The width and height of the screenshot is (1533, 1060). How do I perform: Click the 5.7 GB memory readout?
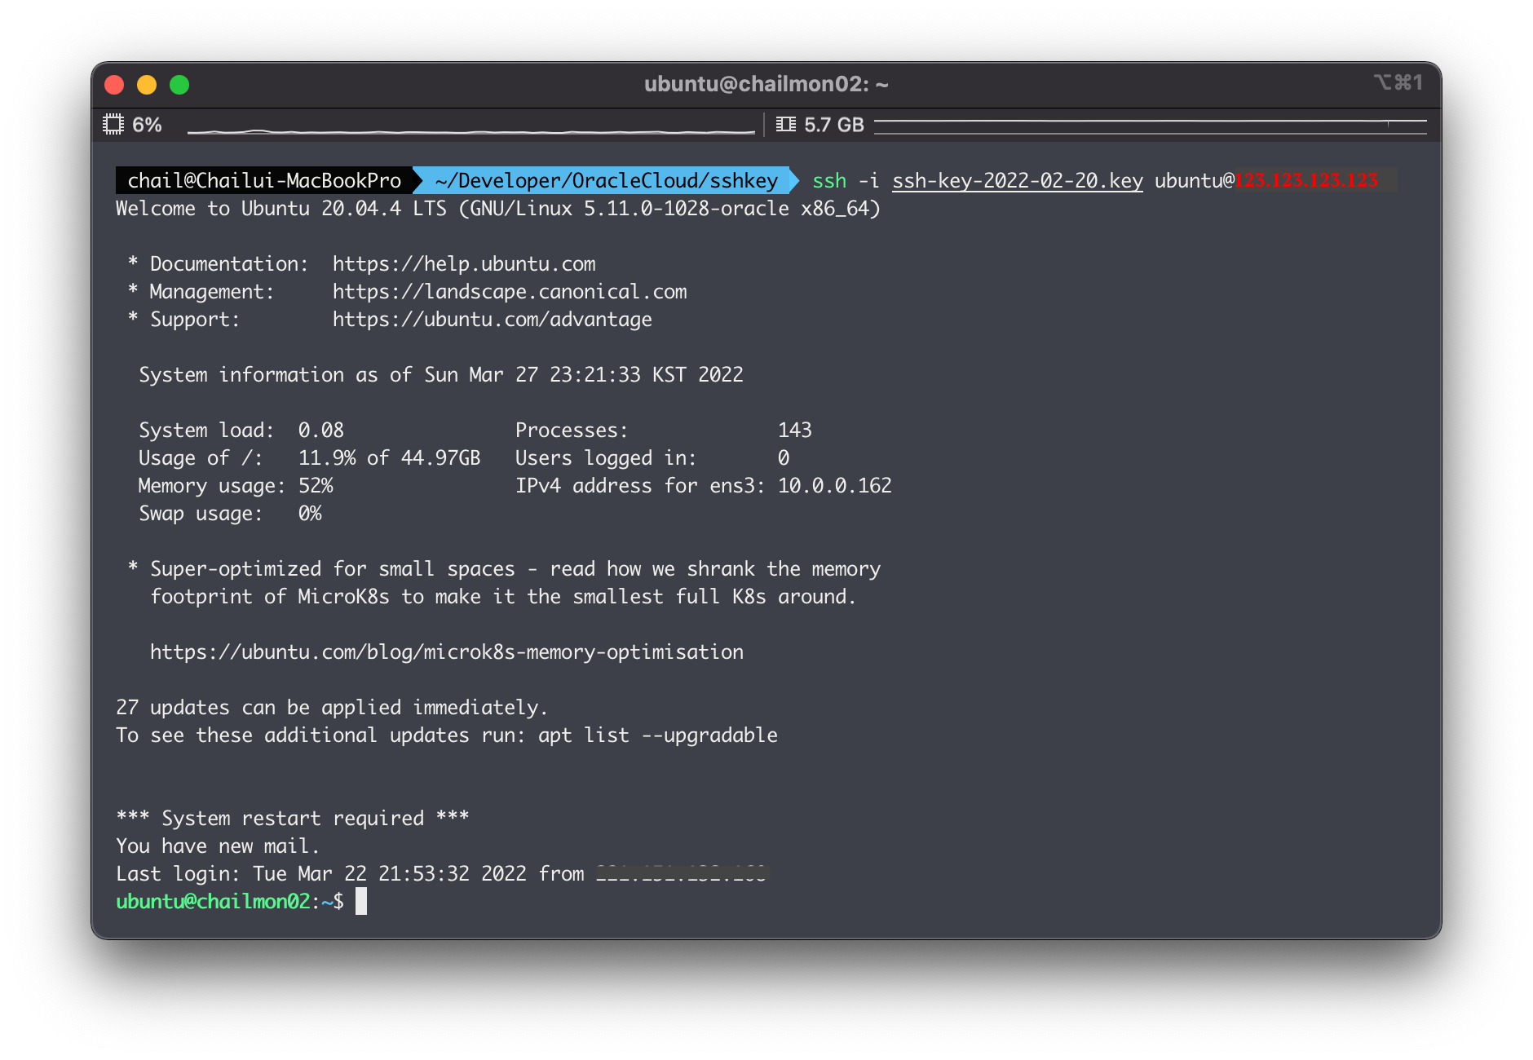[x=833, y=124]
